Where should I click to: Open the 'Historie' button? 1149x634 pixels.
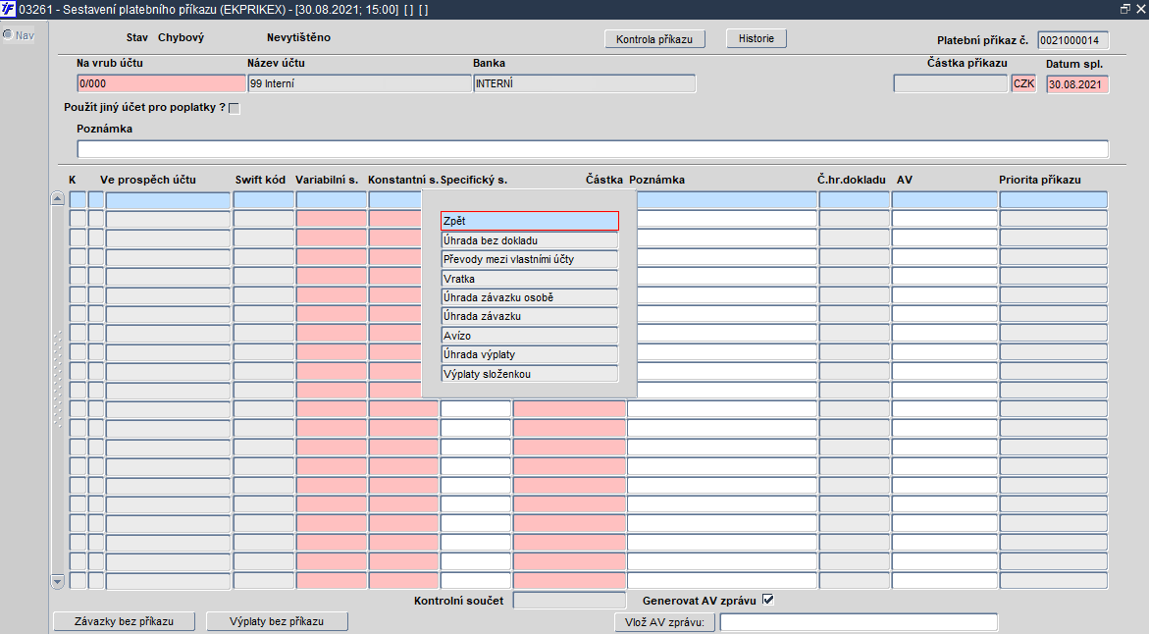click(x=757, y=38)
